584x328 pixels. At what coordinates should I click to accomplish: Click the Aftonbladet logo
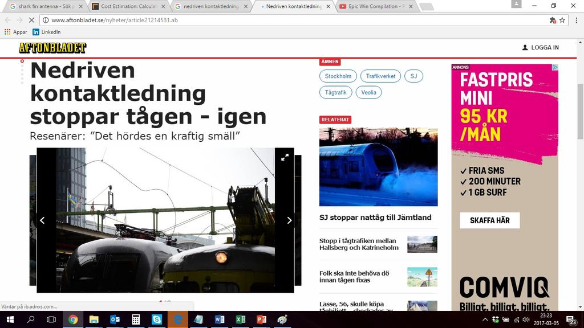(x=52, y=48)
